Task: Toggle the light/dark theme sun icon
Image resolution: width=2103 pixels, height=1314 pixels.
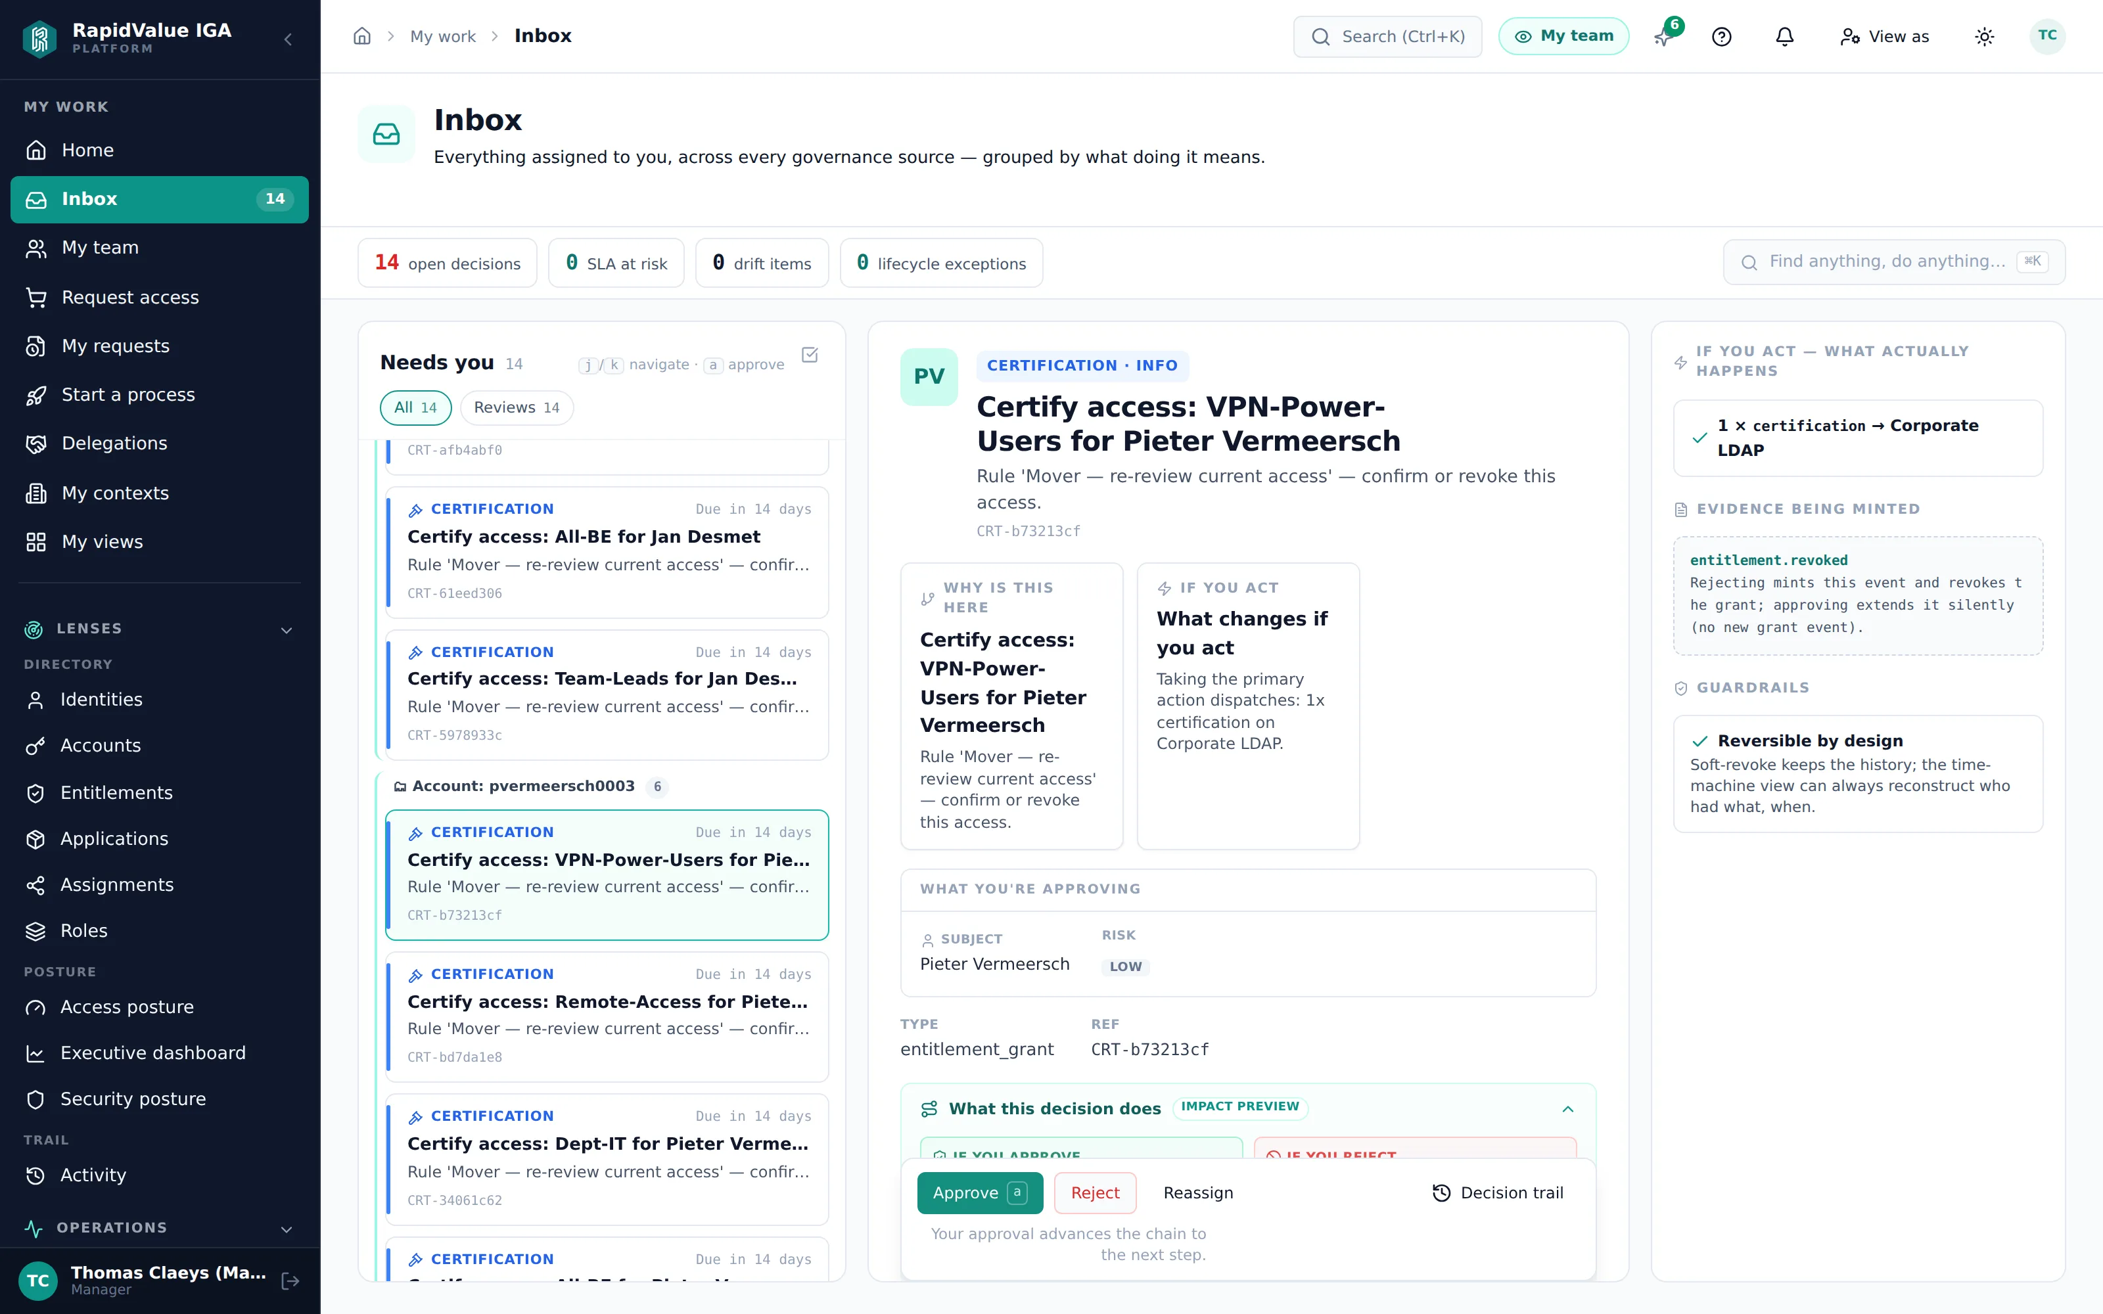Action: (1984, 37)
